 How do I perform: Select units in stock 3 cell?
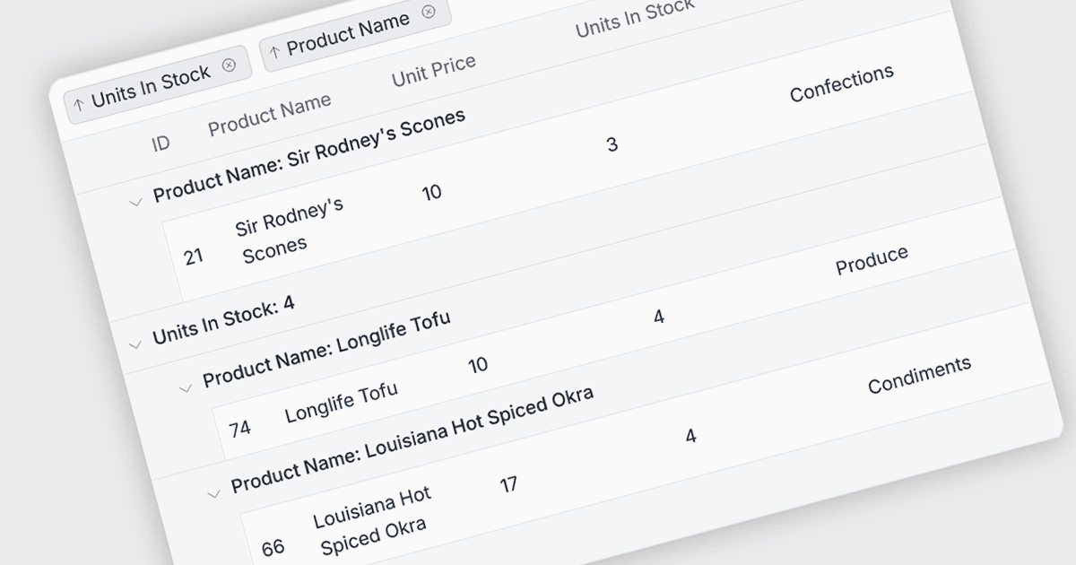[612, 143]
